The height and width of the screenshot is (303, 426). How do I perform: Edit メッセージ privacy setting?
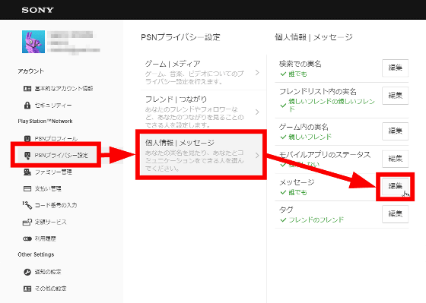pos(395,186)
